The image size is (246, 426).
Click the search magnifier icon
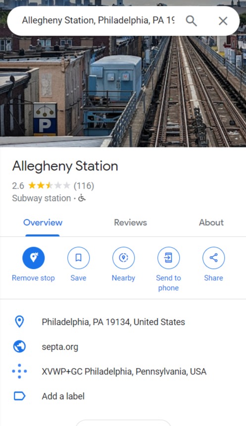coord(191,21)
